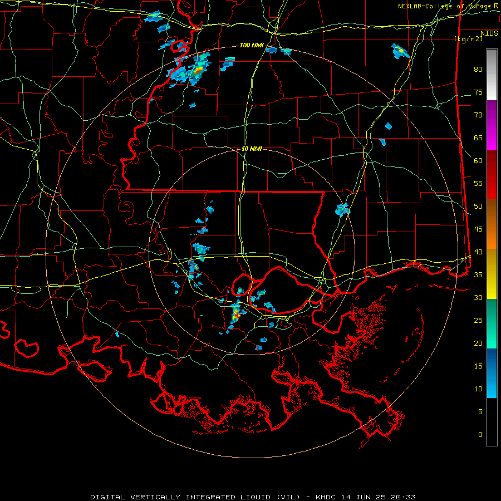Screen dimensions: 501x501
Task: Click the legend value 55
Action: pyautogui.click(x=478, y=183)
